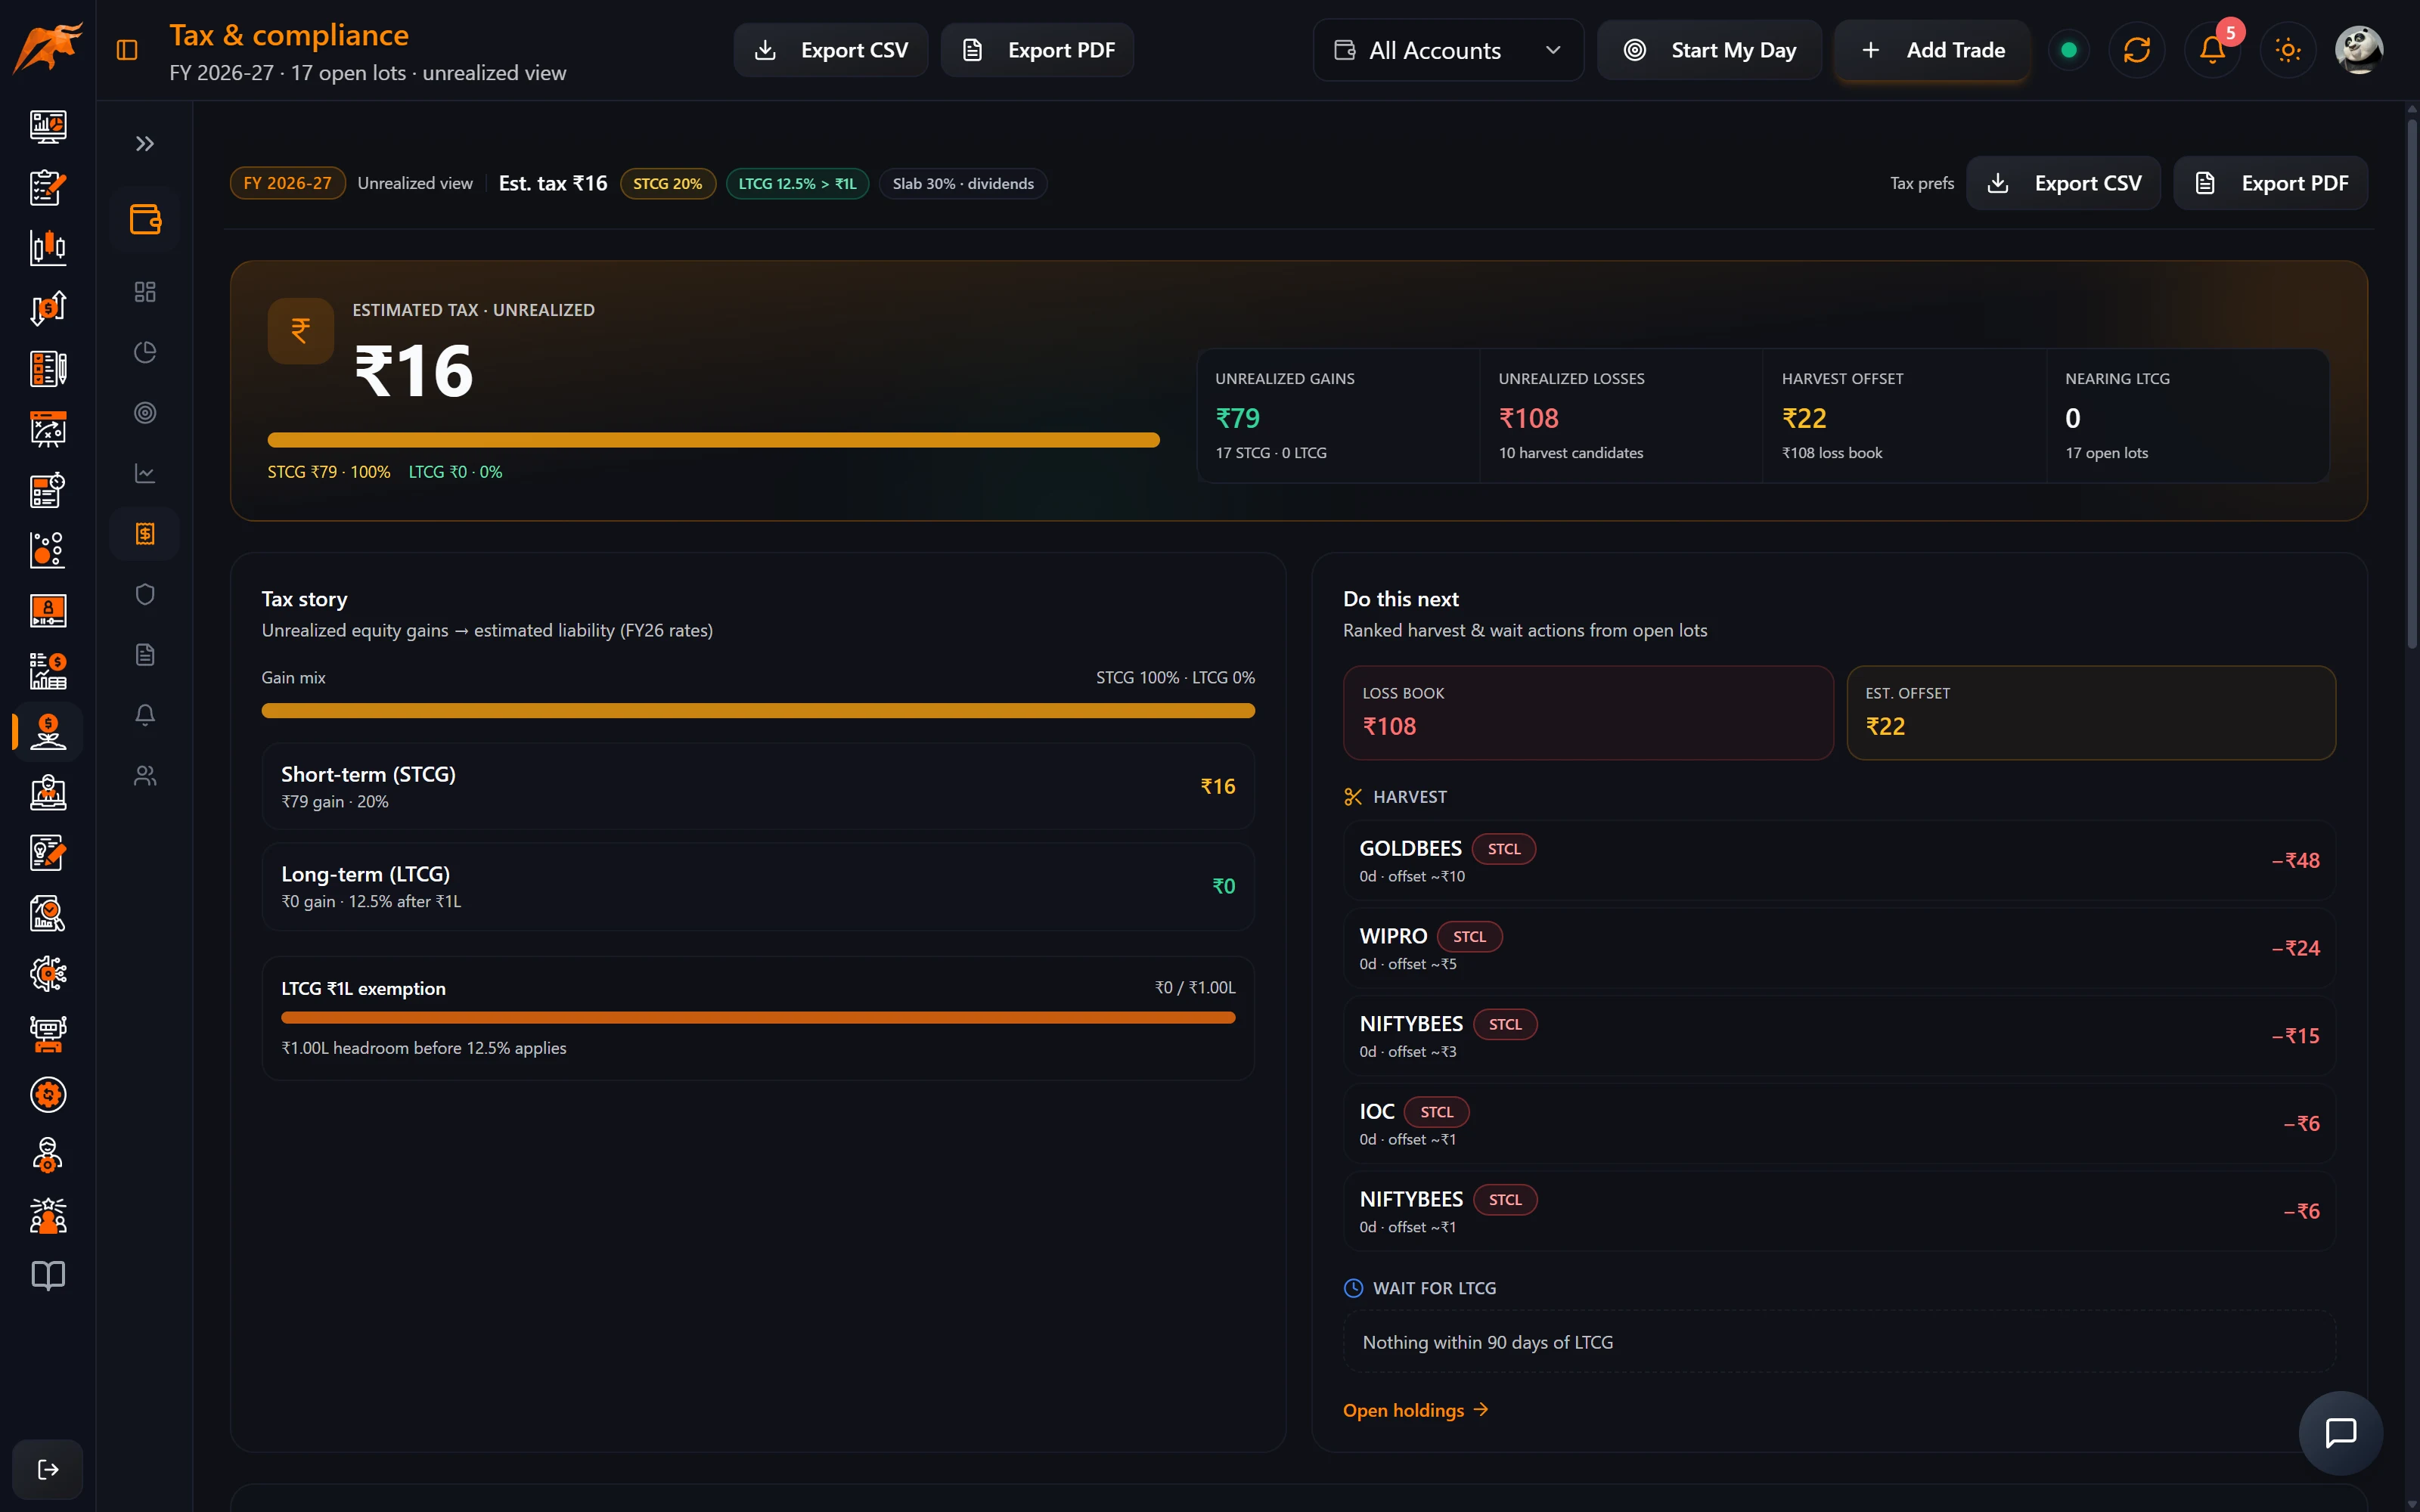The image size is (2420, 1512).
Task: Click the Gain mix progress bar
Action: pyautogui.click(x=758, y=710)
